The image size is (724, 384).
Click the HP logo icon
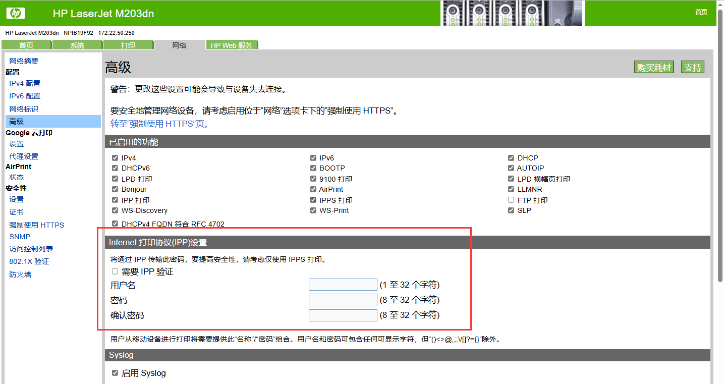pyautogui.click(x=16, y=13)
